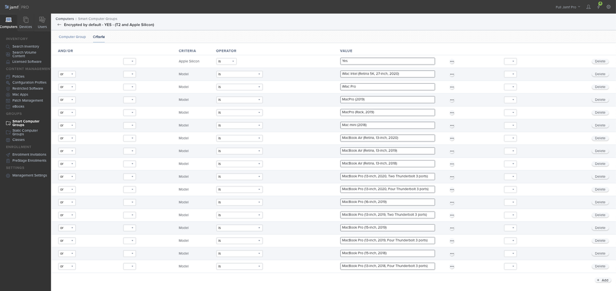Open Policies in sidebar
Image resolution: width=616 pixels, height=291 pixels.
click(x=18, y=76)
